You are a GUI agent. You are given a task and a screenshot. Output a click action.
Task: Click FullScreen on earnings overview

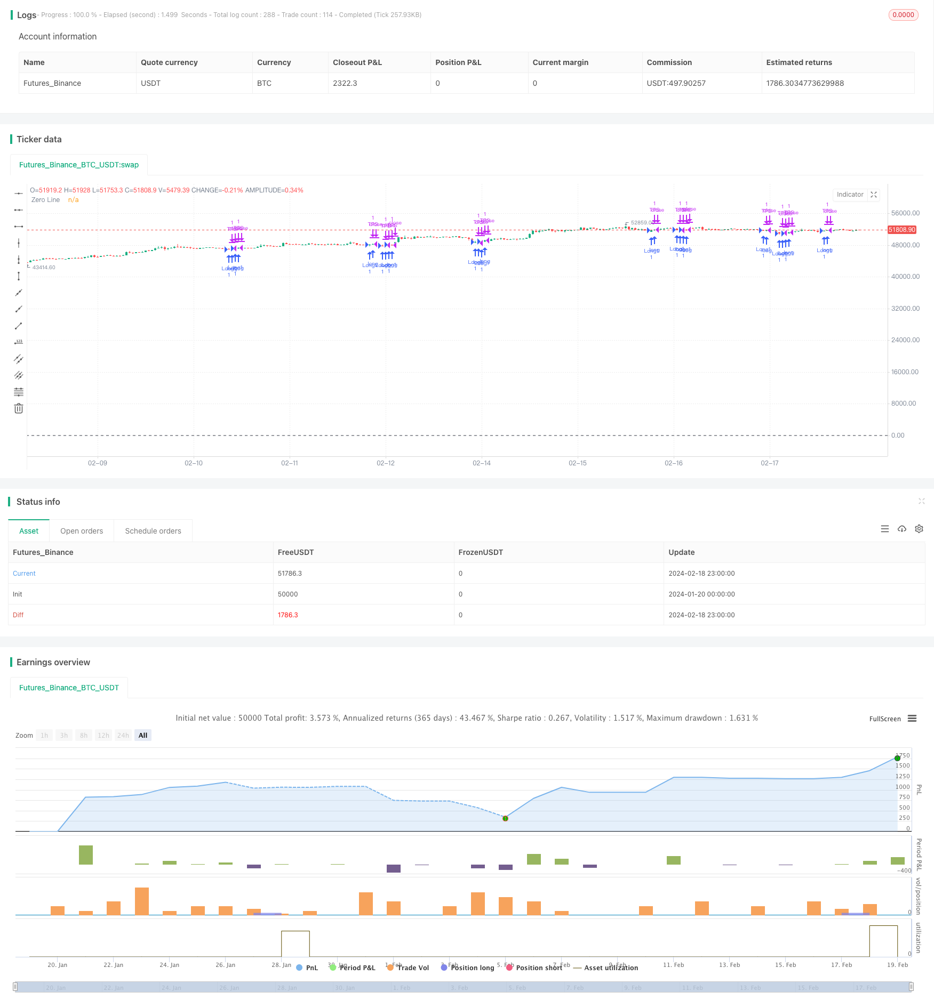[884, 719]
